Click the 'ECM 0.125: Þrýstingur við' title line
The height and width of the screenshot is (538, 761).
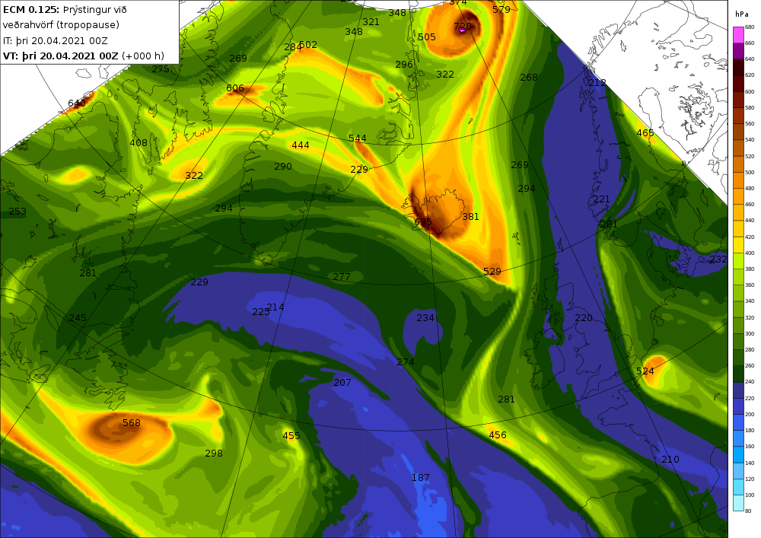(65, 10)
